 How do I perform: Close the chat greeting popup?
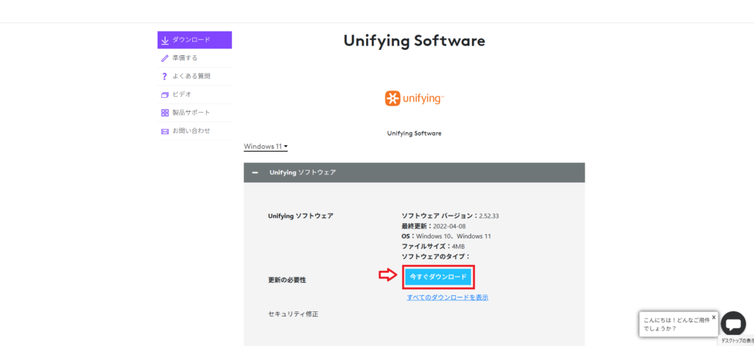(x=714, y=317)
